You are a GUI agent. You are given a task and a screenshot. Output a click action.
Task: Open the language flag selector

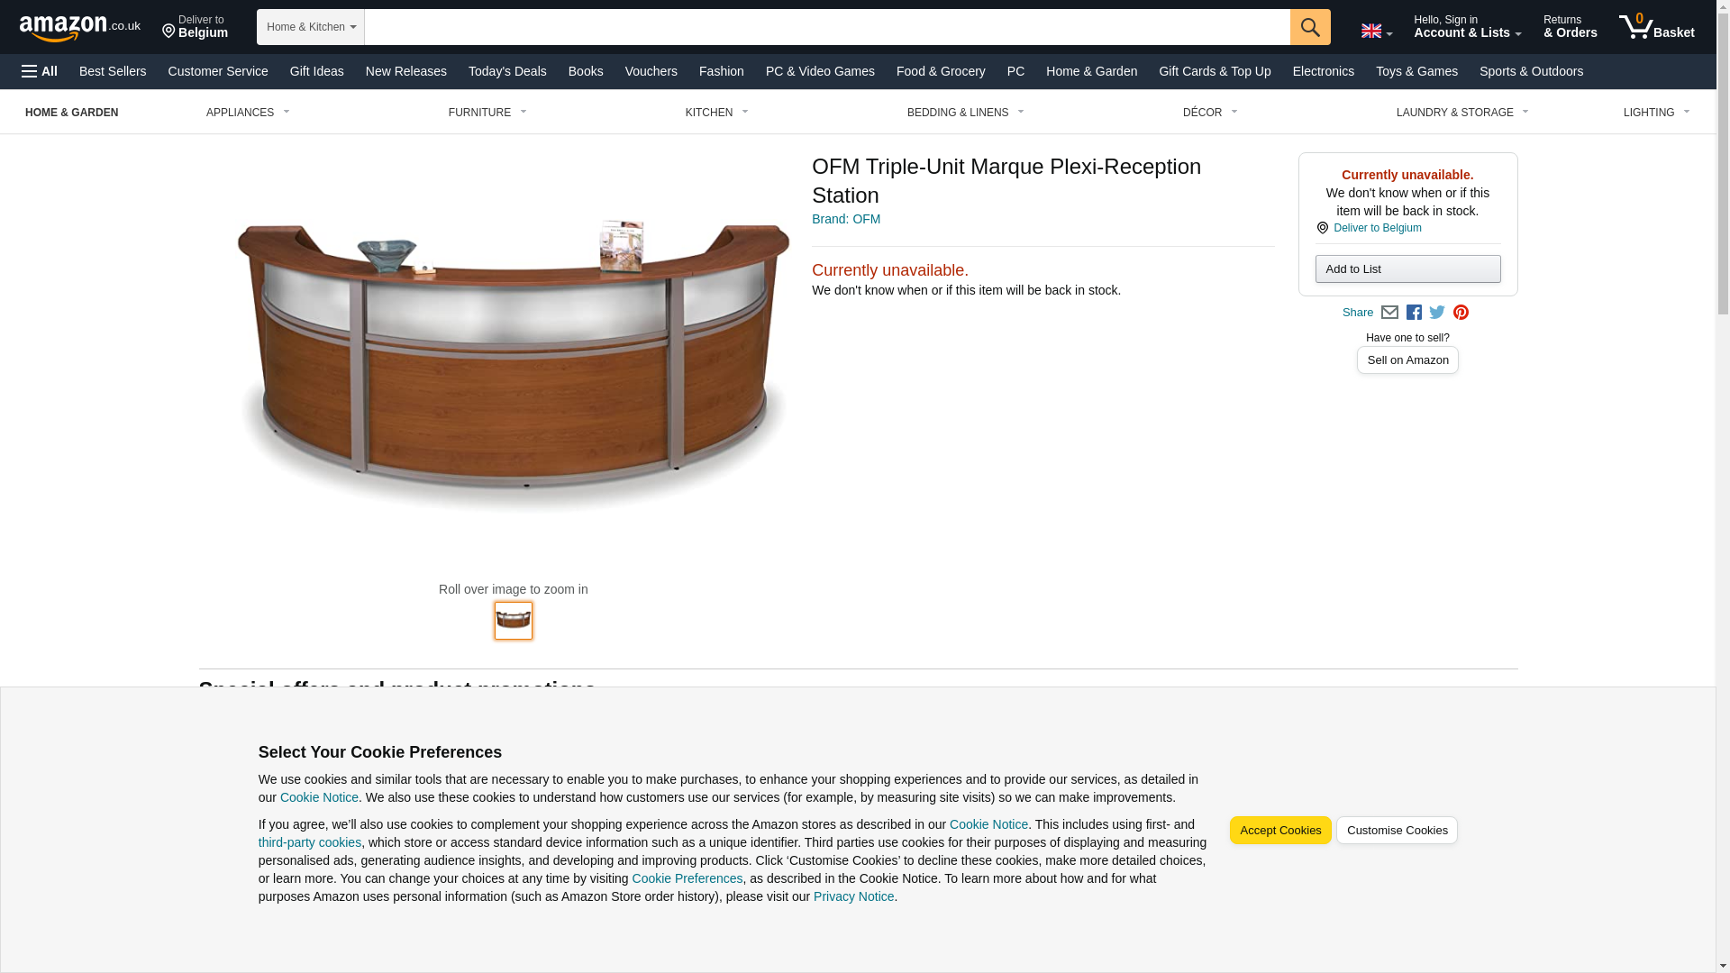(1376, 31)
